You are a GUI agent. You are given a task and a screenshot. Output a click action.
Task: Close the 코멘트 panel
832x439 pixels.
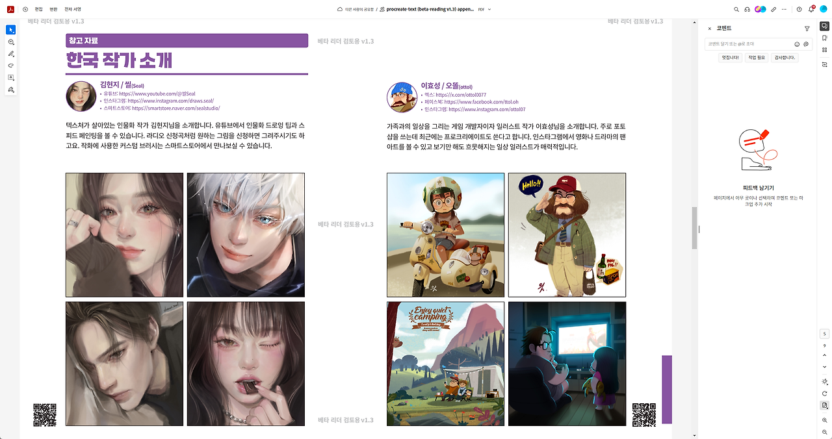tap(710, 29)
